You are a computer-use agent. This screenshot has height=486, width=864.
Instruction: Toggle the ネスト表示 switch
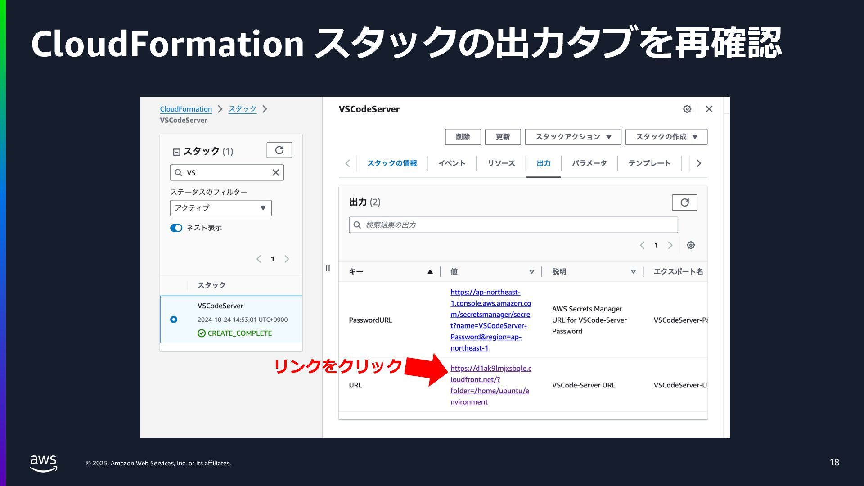pyautogui.click(x=176, y=228)
